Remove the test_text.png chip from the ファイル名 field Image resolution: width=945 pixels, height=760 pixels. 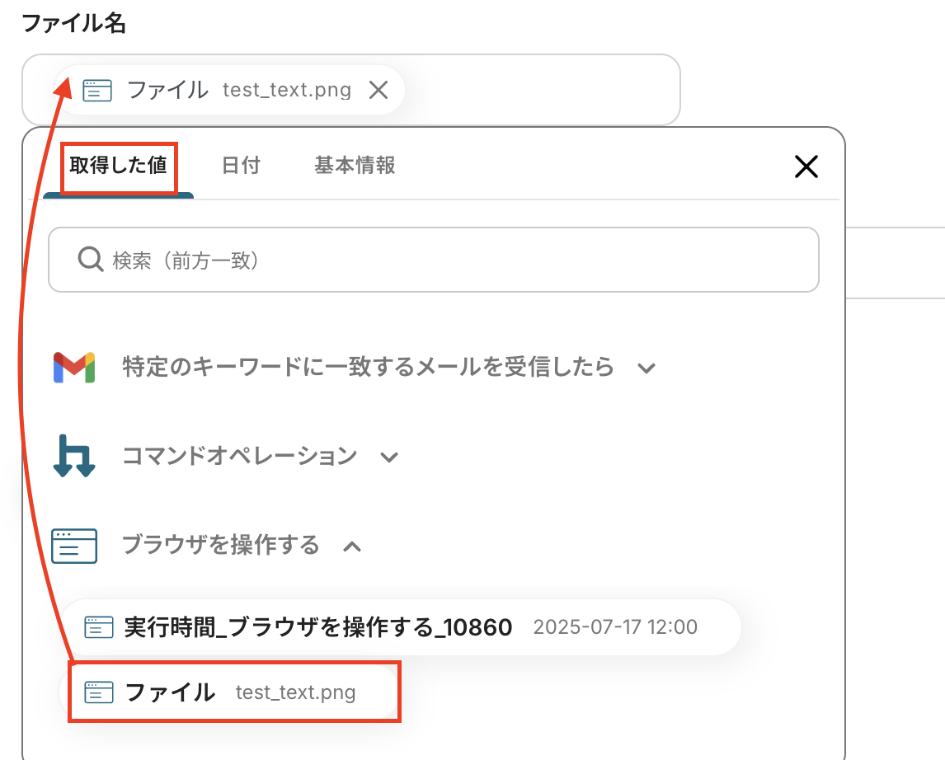tap(378, 90)
